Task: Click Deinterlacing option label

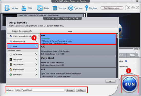Action: click(x=124, y=67)
